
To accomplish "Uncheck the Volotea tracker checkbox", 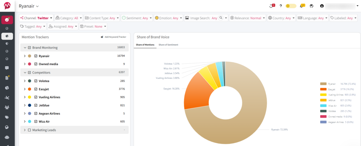I will [36, 81].
